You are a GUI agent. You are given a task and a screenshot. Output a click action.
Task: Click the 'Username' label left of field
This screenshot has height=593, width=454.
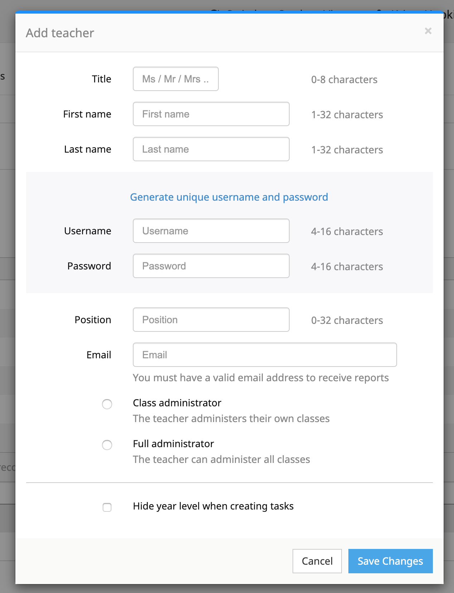coord(88,231)
